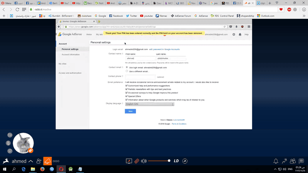
Task: Open My sites in AdSense sidebar
Action: (62, 64)
